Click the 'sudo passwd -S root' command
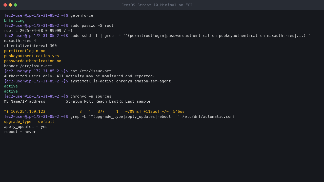 pos(92,26)
